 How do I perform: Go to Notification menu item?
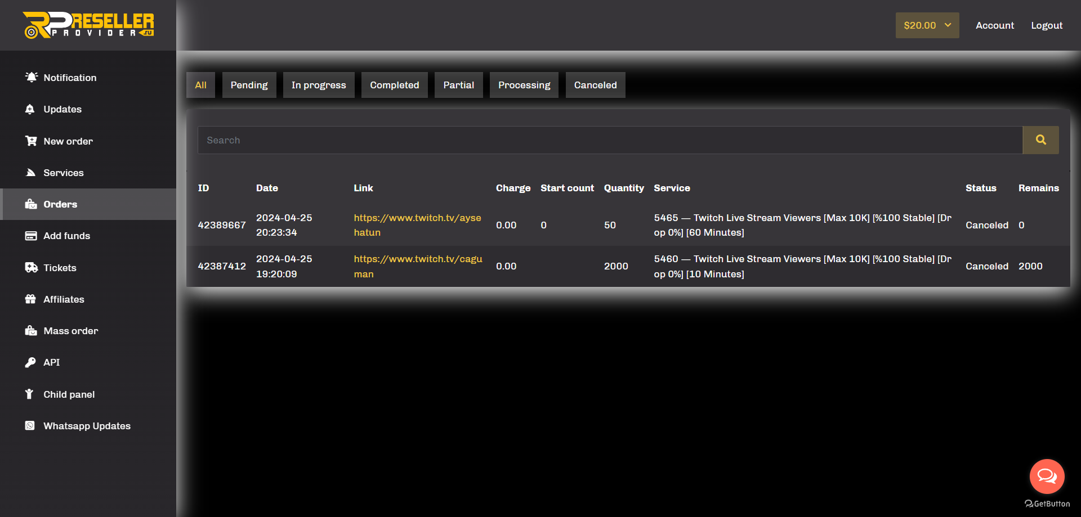coord(88,78)
